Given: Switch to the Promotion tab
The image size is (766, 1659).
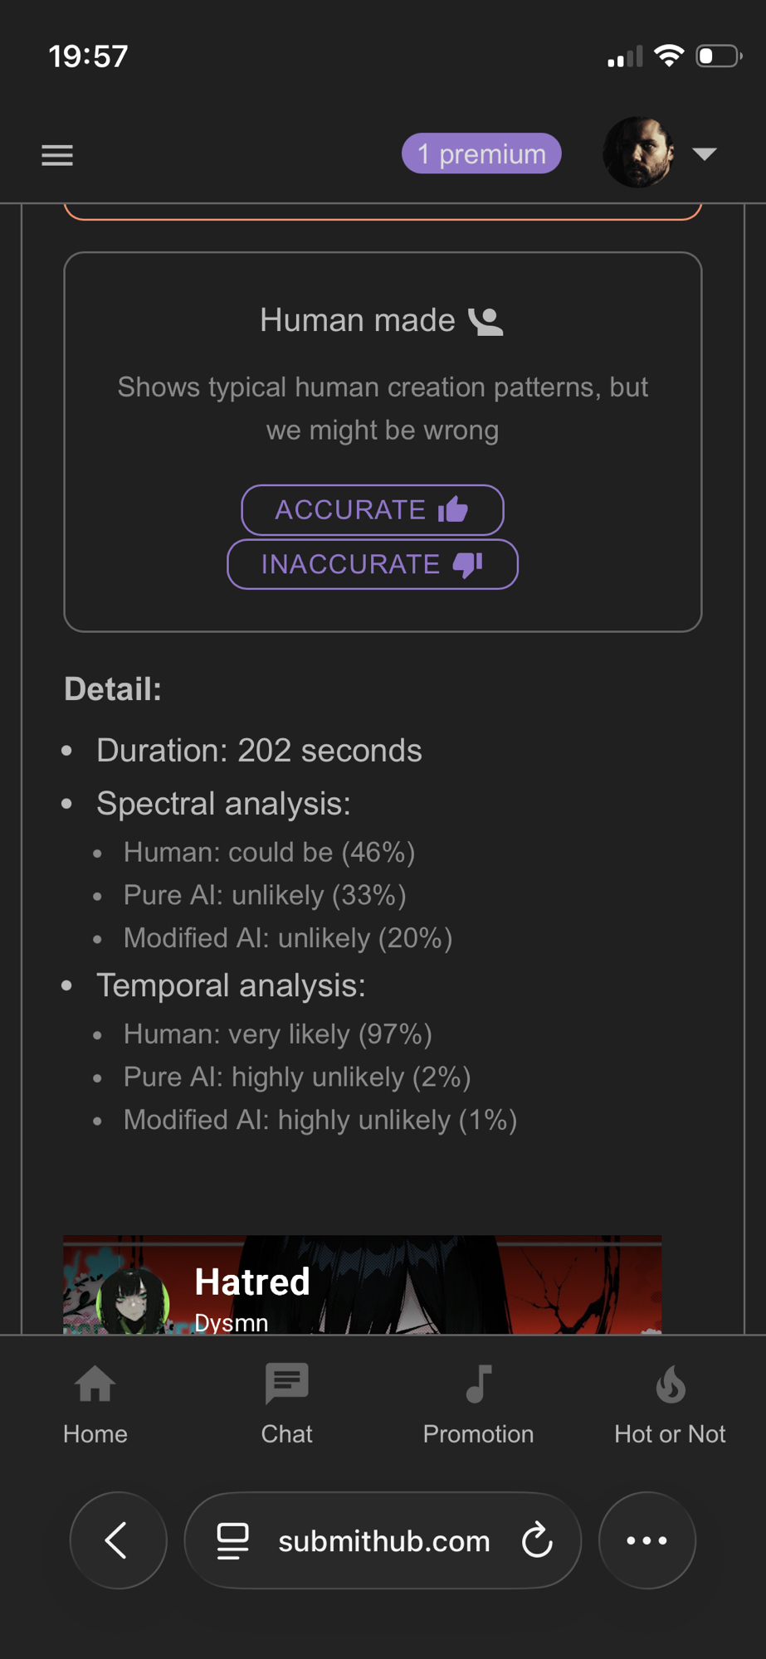Looking at the screenshot, I should (478, 1404).
